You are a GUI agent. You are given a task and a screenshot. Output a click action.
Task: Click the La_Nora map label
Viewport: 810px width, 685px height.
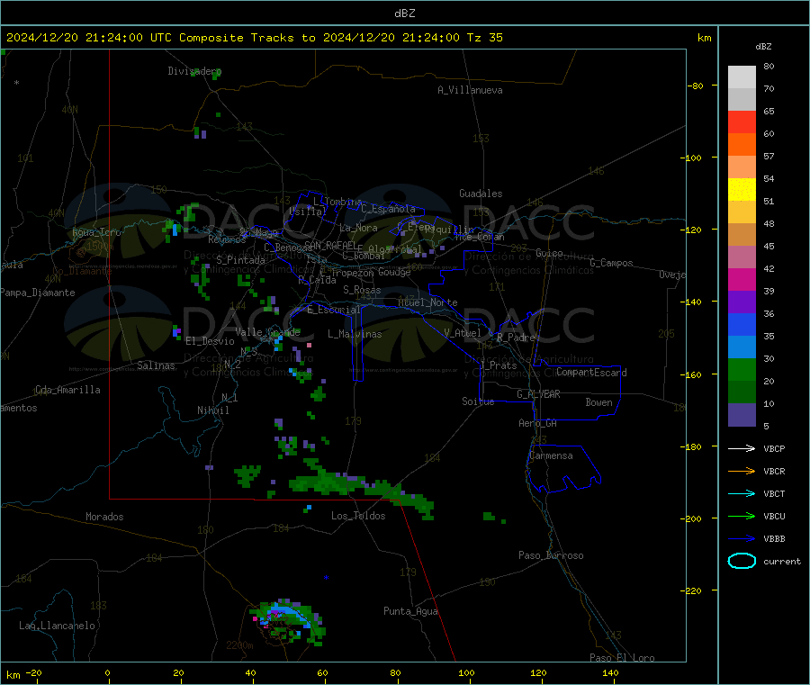point(358,228)
